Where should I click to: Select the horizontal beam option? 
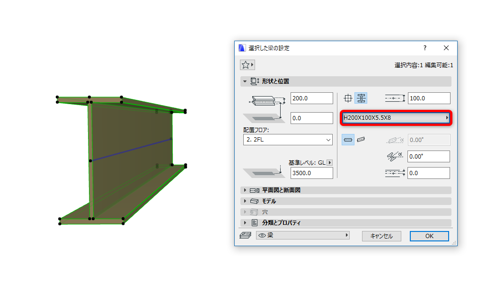click(348, 140)
